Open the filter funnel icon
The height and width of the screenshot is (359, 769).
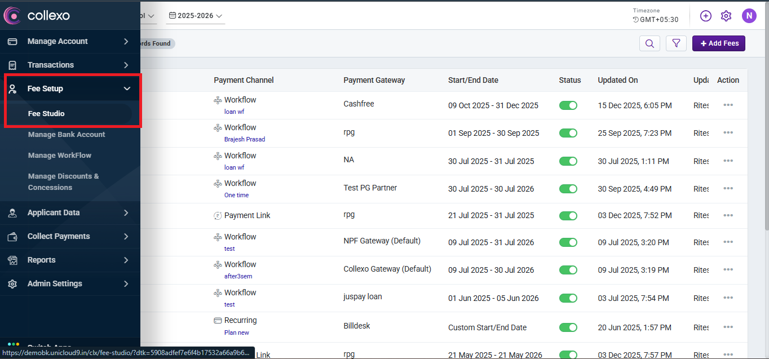(x=676, y=43)
